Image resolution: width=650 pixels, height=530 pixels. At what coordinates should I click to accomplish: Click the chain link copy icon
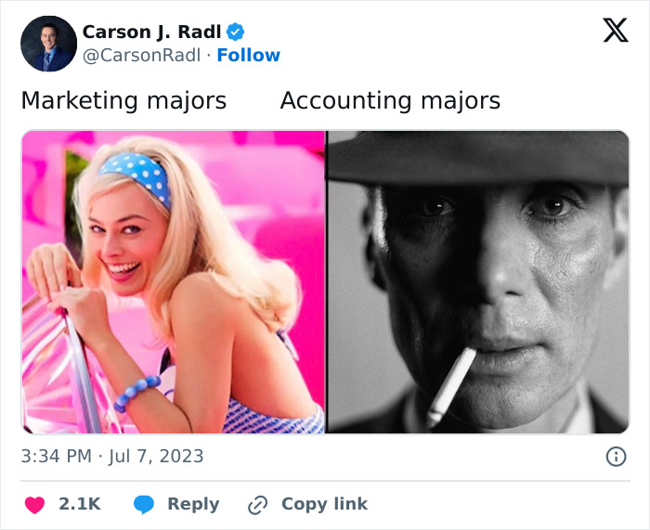(257, 505)
